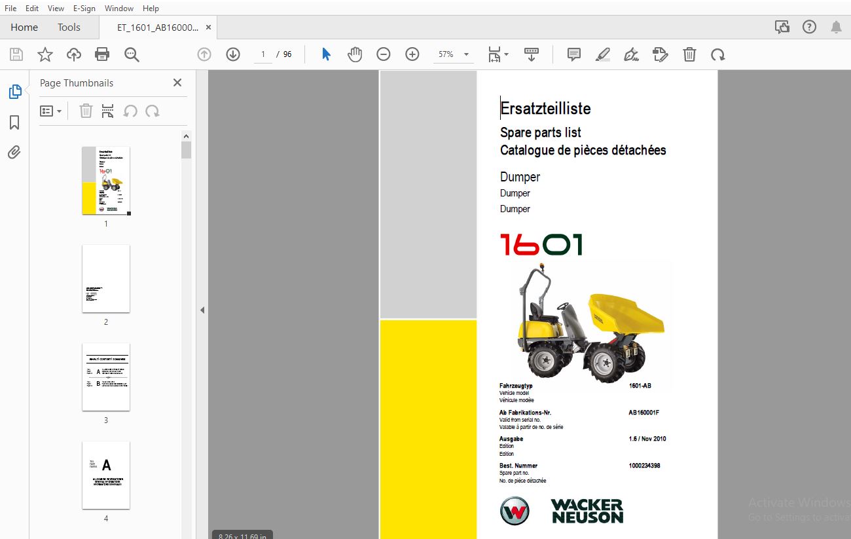Click the Save file icon
This screenshot has height=539, width=851.
(x=16, y=54)
